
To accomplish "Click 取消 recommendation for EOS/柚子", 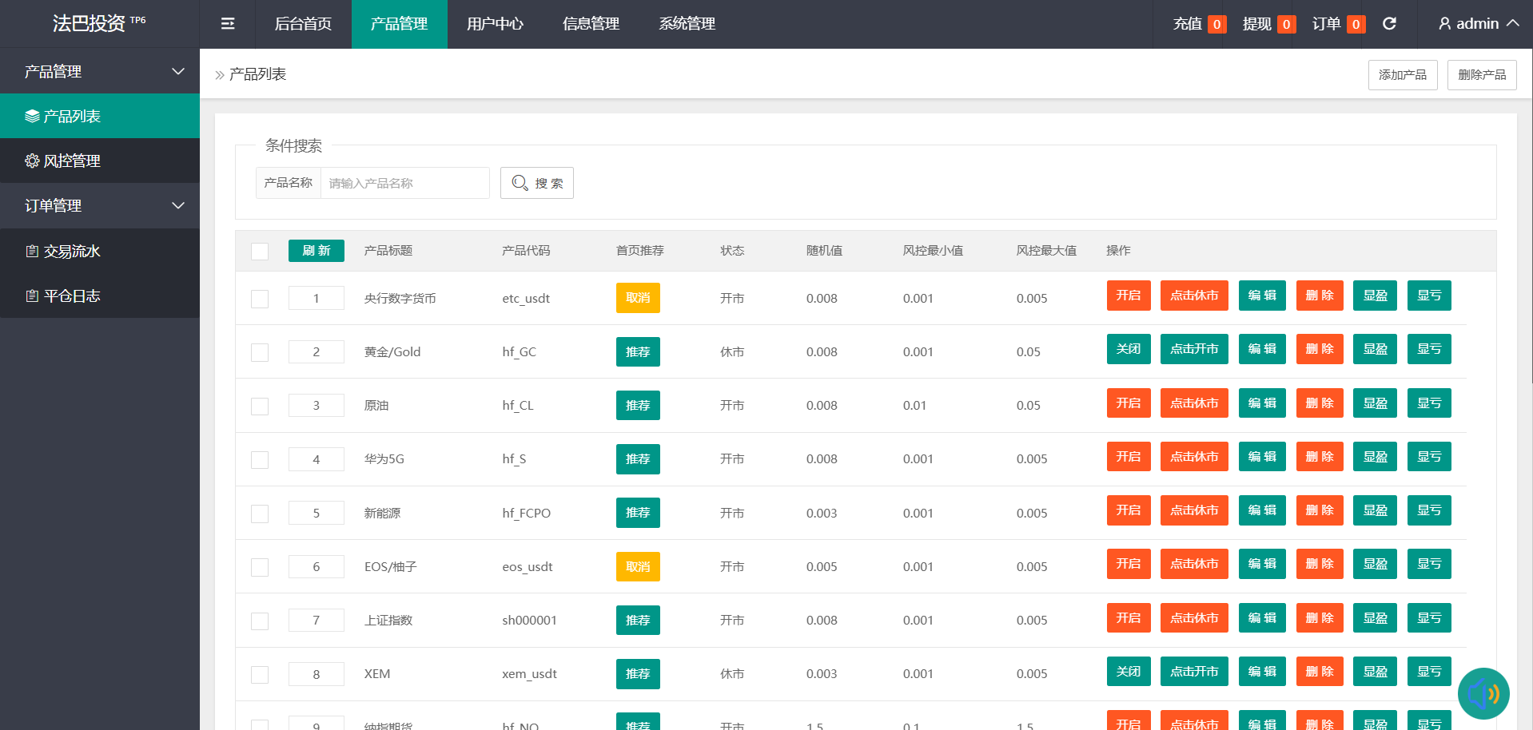I will [637, 567].
